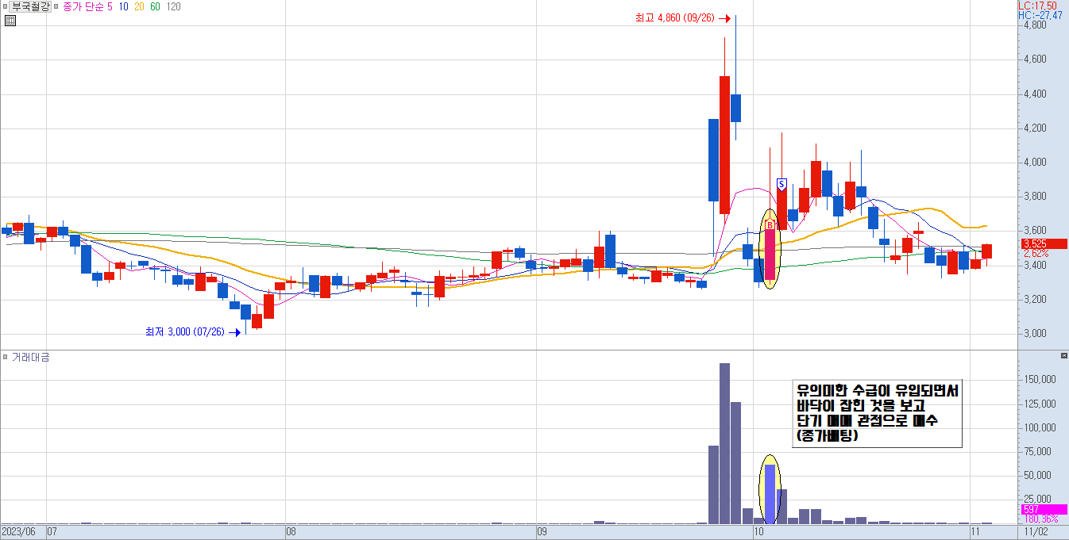The width and height of the screenshot is (1069, 540).
Task: Click the 4,000 price axis label
Action: point(1035,163)
